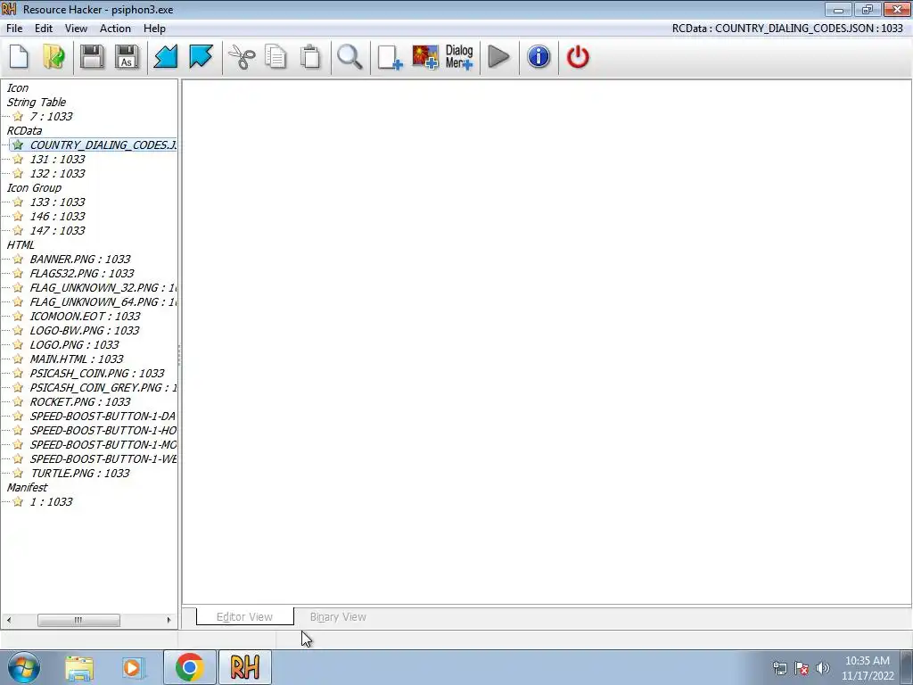The image size is (913, 685).
Task: Select the Icon Group category
Action: pyautogui.click(x=34, y=187)
